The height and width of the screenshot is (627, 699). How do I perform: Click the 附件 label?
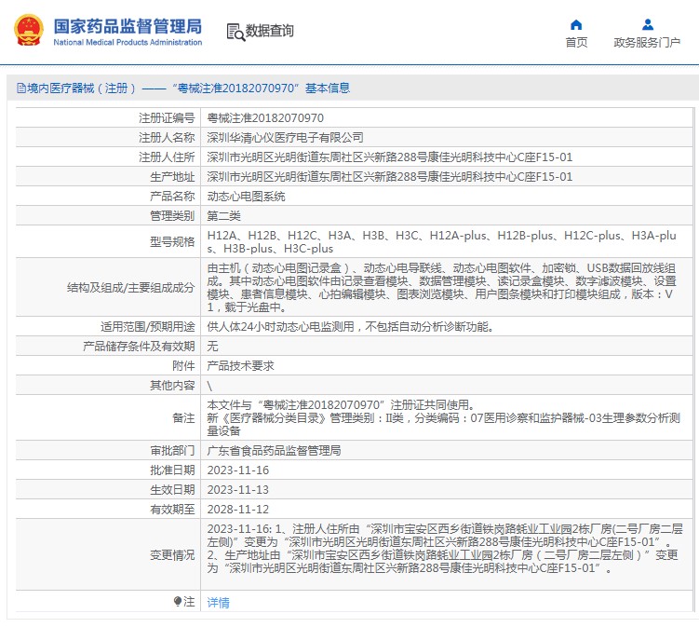(x=183, y=366)
